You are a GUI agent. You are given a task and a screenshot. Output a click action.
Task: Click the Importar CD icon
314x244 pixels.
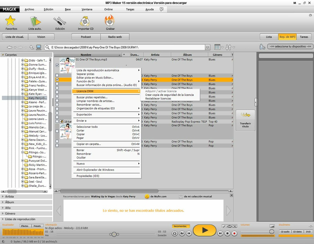(85, 21)
